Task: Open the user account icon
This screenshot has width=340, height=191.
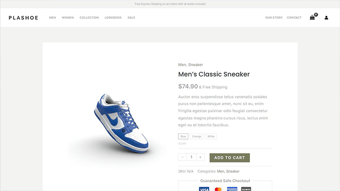Action: point(326,18)
